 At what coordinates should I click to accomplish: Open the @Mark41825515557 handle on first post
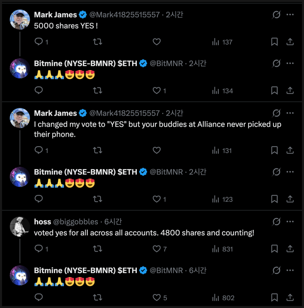click(x=125, y=15)
